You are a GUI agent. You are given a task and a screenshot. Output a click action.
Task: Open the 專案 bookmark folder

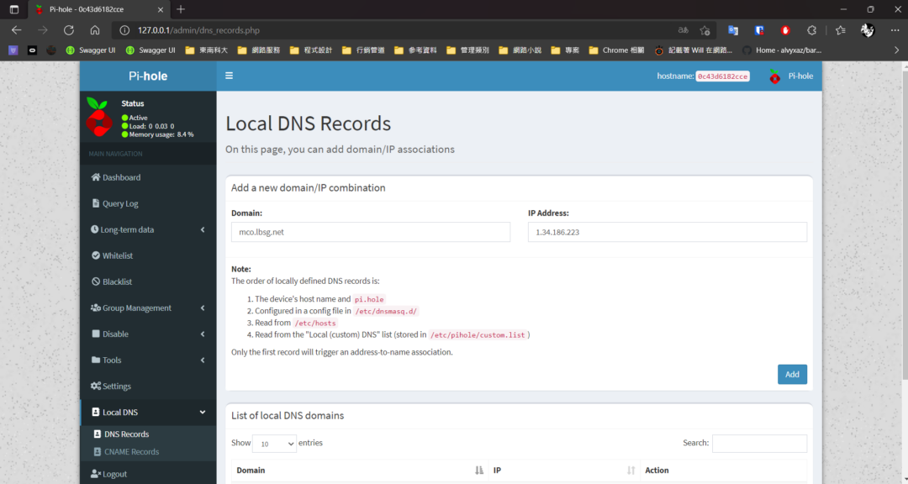click(x=565, y=50)
